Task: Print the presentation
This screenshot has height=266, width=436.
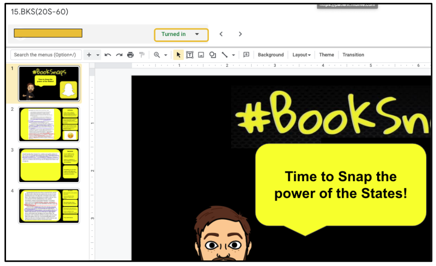Action: pyautogui.click(x=131, y=55)
